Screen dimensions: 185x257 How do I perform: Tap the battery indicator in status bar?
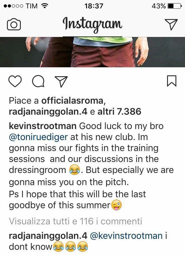[175, 6]
